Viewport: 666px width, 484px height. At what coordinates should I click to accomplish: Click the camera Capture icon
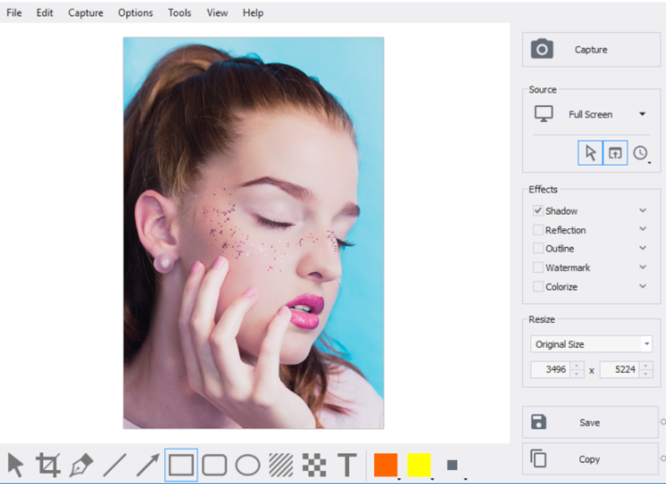pyautogui.click(x=542, y=49)
